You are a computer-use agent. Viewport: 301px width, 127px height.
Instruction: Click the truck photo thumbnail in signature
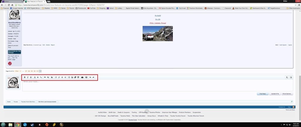tap(158, 34)
